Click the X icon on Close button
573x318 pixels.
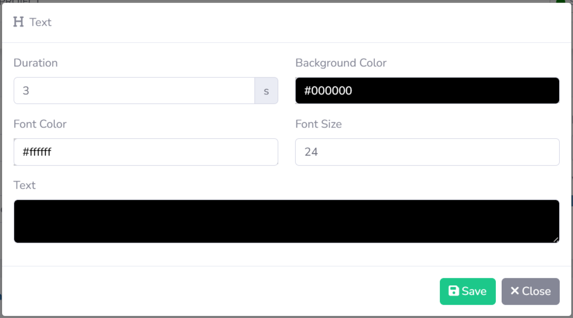(515, 291)
